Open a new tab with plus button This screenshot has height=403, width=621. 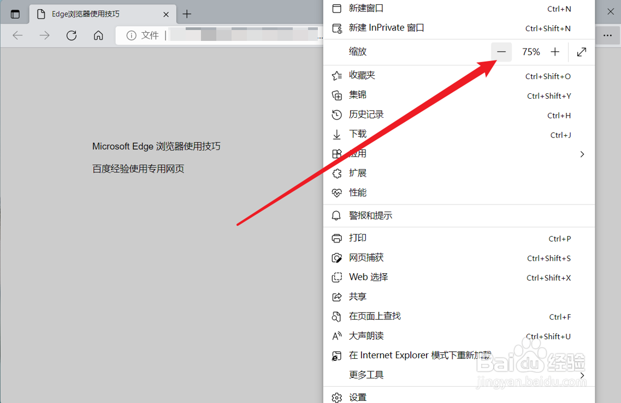click(x=187, y=14)
